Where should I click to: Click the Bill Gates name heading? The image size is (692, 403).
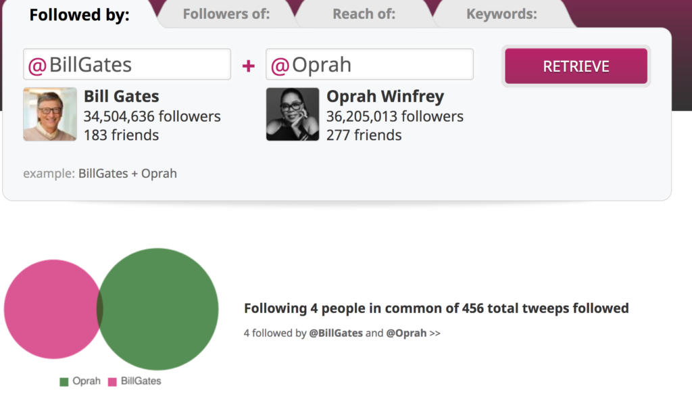(122, 96)
